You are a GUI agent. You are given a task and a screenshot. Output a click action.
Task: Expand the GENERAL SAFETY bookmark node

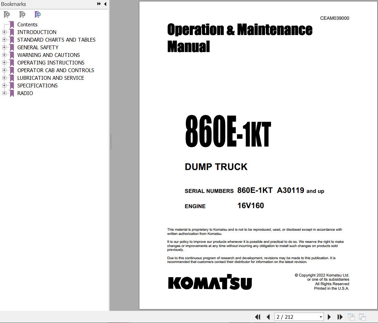4,48
